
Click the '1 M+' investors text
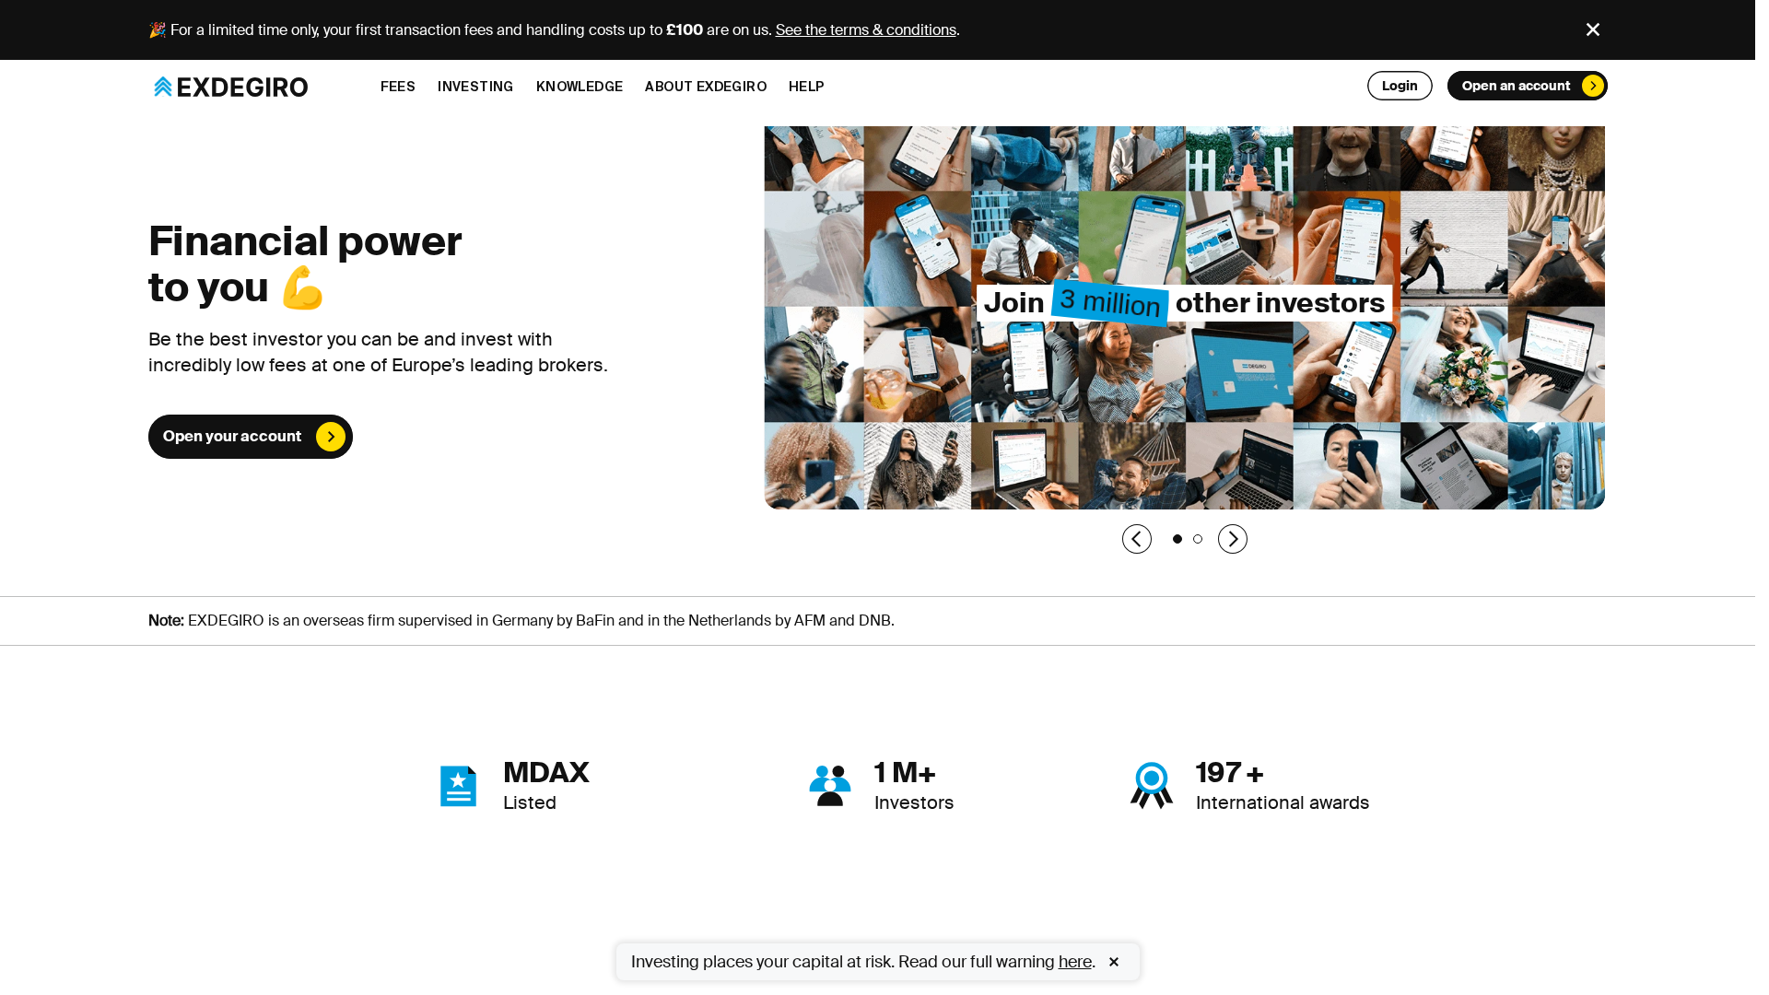coord(905,772)
